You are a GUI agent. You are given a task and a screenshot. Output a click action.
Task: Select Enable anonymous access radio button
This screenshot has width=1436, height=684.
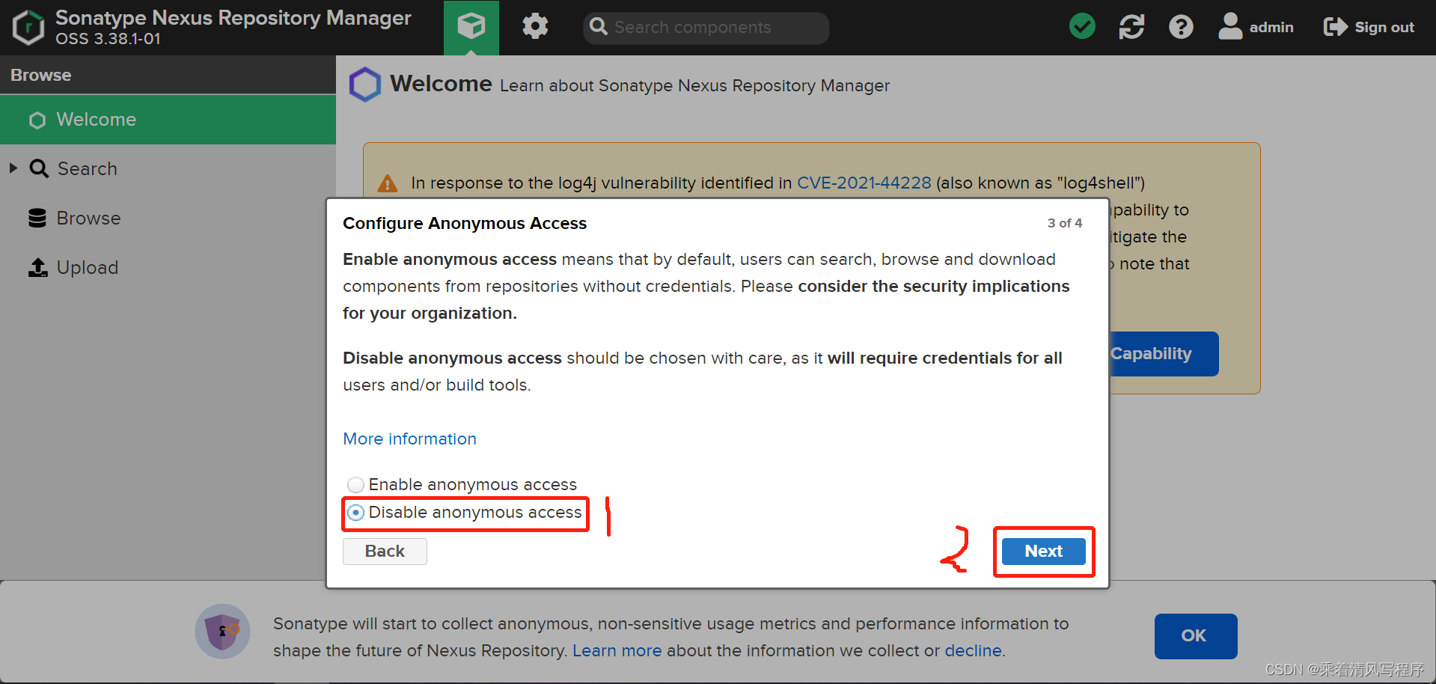click(356, 485)
